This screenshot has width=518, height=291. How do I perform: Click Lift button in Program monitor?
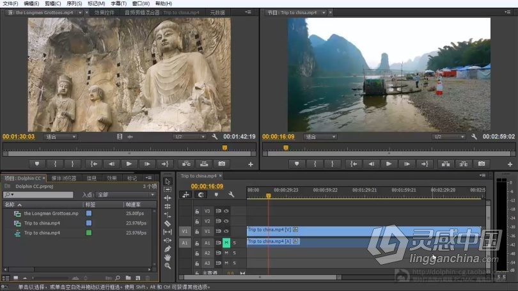point(446,164)
